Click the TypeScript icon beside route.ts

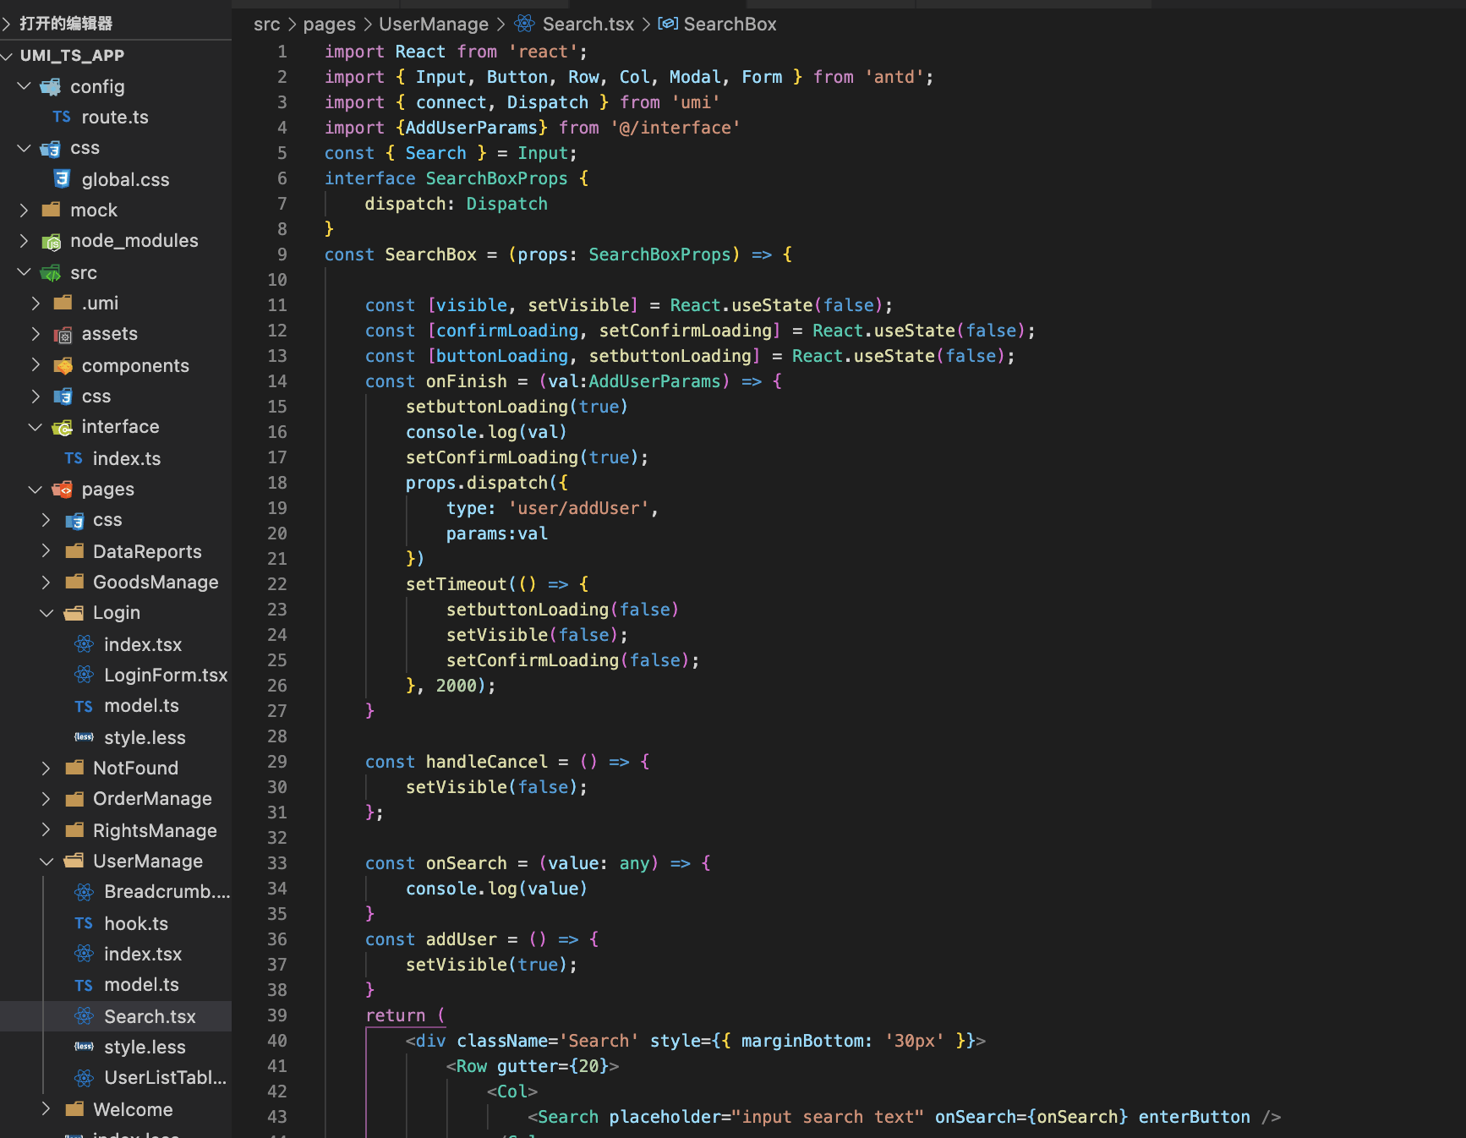point(62,117)
